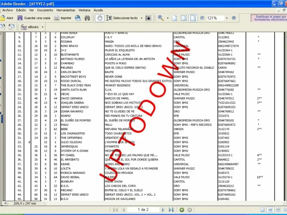
Task: Click artist name DAVID BISBAL
Action: [x=70, y=177]
